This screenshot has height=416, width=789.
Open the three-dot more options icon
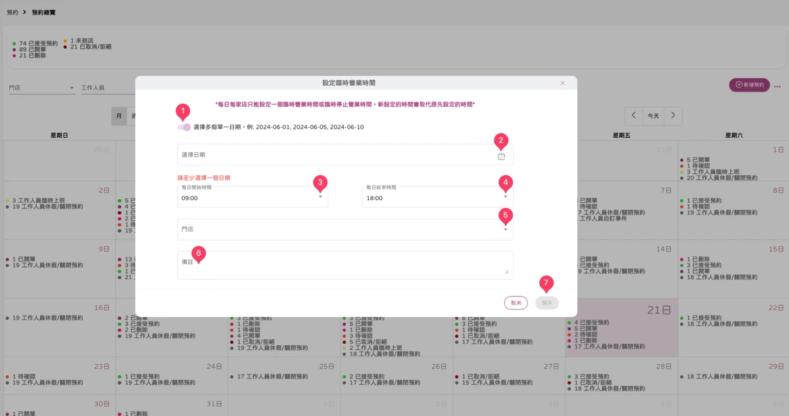coord(777,86)
